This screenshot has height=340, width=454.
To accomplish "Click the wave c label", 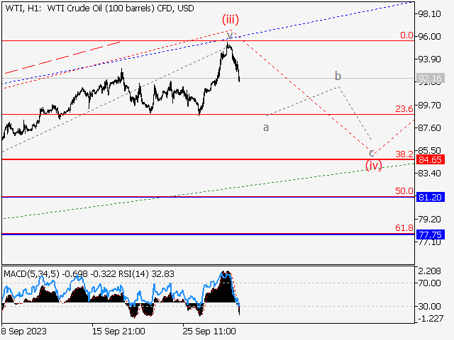I will coord(372,153).
